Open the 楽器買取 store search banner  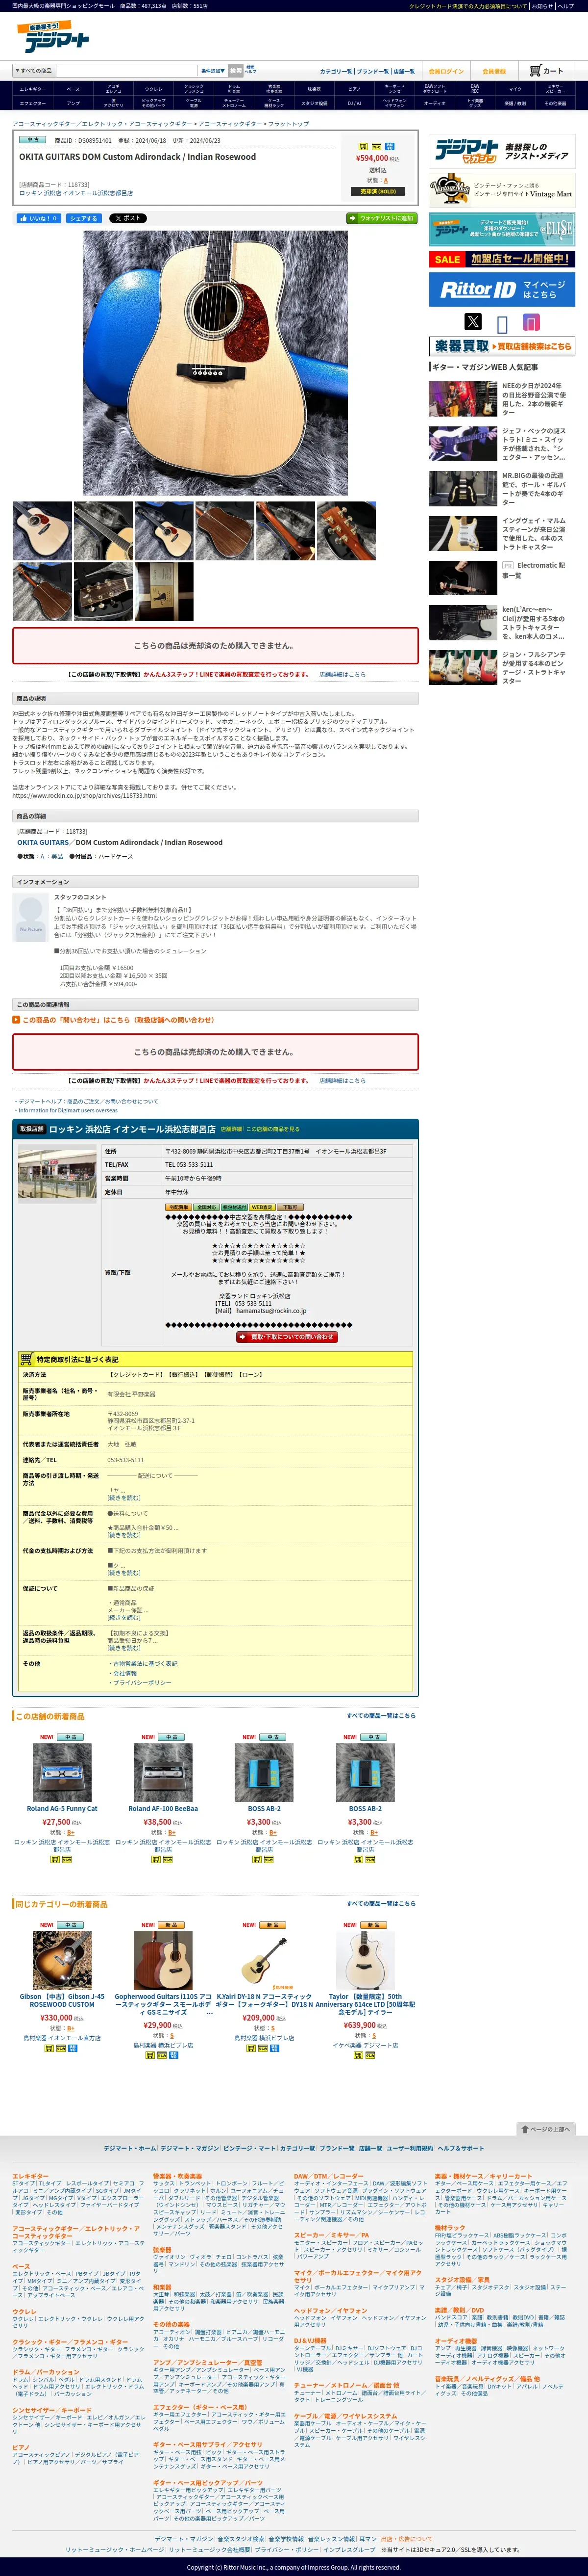point(502,346)
